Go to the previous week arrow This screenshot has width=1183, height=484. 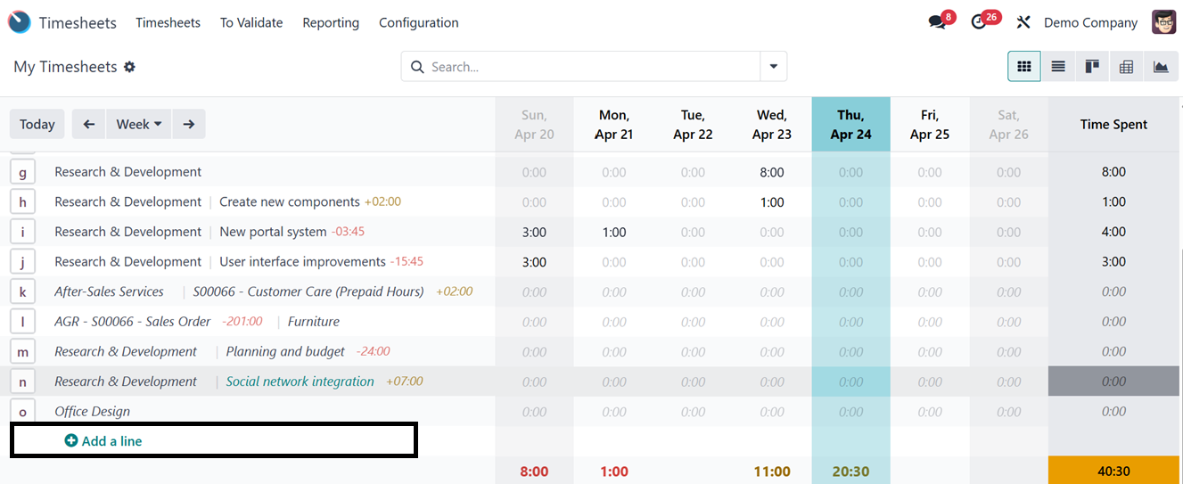click(x=88, y=124)
